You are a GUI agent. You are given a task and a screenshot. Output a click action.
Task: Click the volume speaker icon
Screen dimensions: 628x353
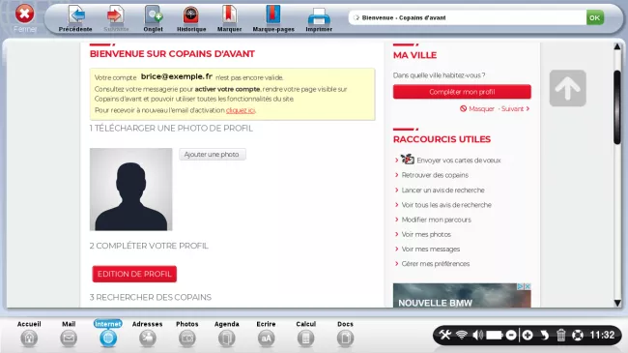[x=477, y=335]
